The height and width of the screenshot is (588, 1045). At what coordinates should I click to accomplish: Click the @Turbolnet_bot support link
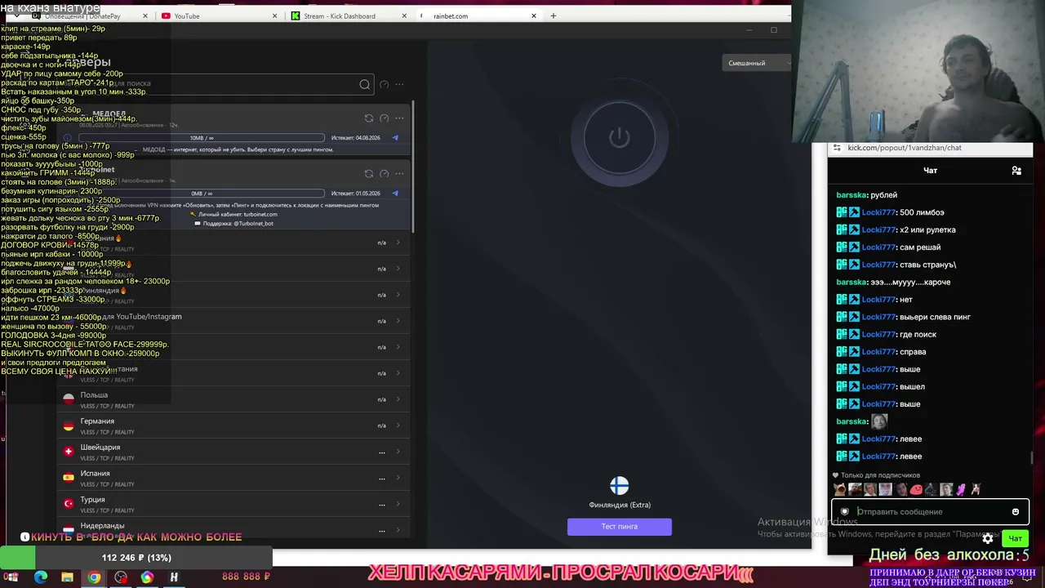click(253, 224)
